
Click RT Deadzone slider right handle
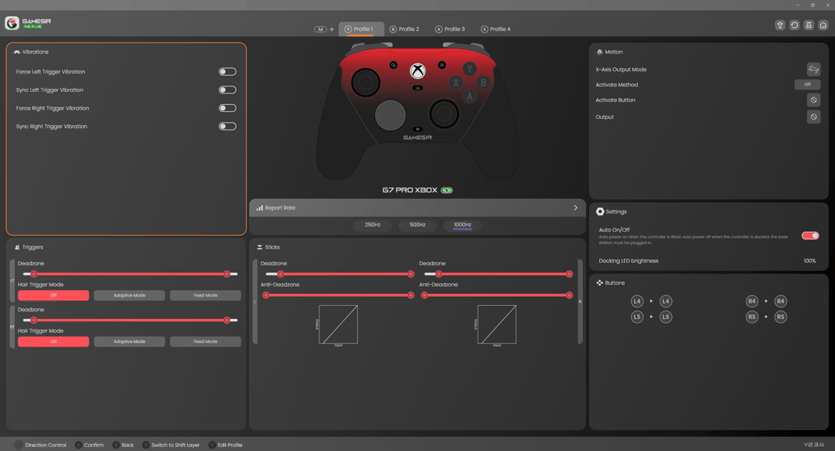(227, 320)
